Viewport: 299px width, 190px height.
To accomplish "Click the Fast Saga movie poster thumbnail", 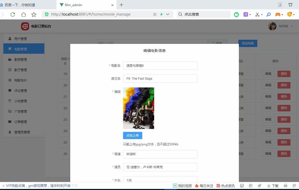I will point(139,108).
